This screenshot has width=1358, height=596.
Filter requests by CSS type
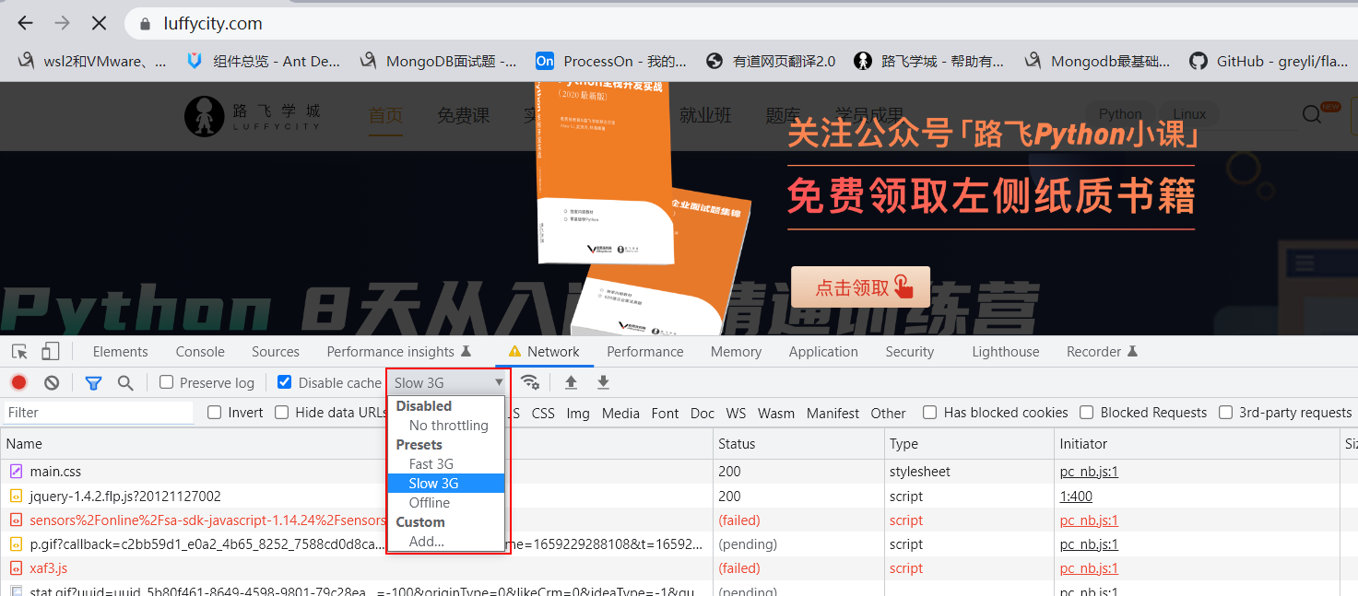pyautogui.click(x=543, y=414)
